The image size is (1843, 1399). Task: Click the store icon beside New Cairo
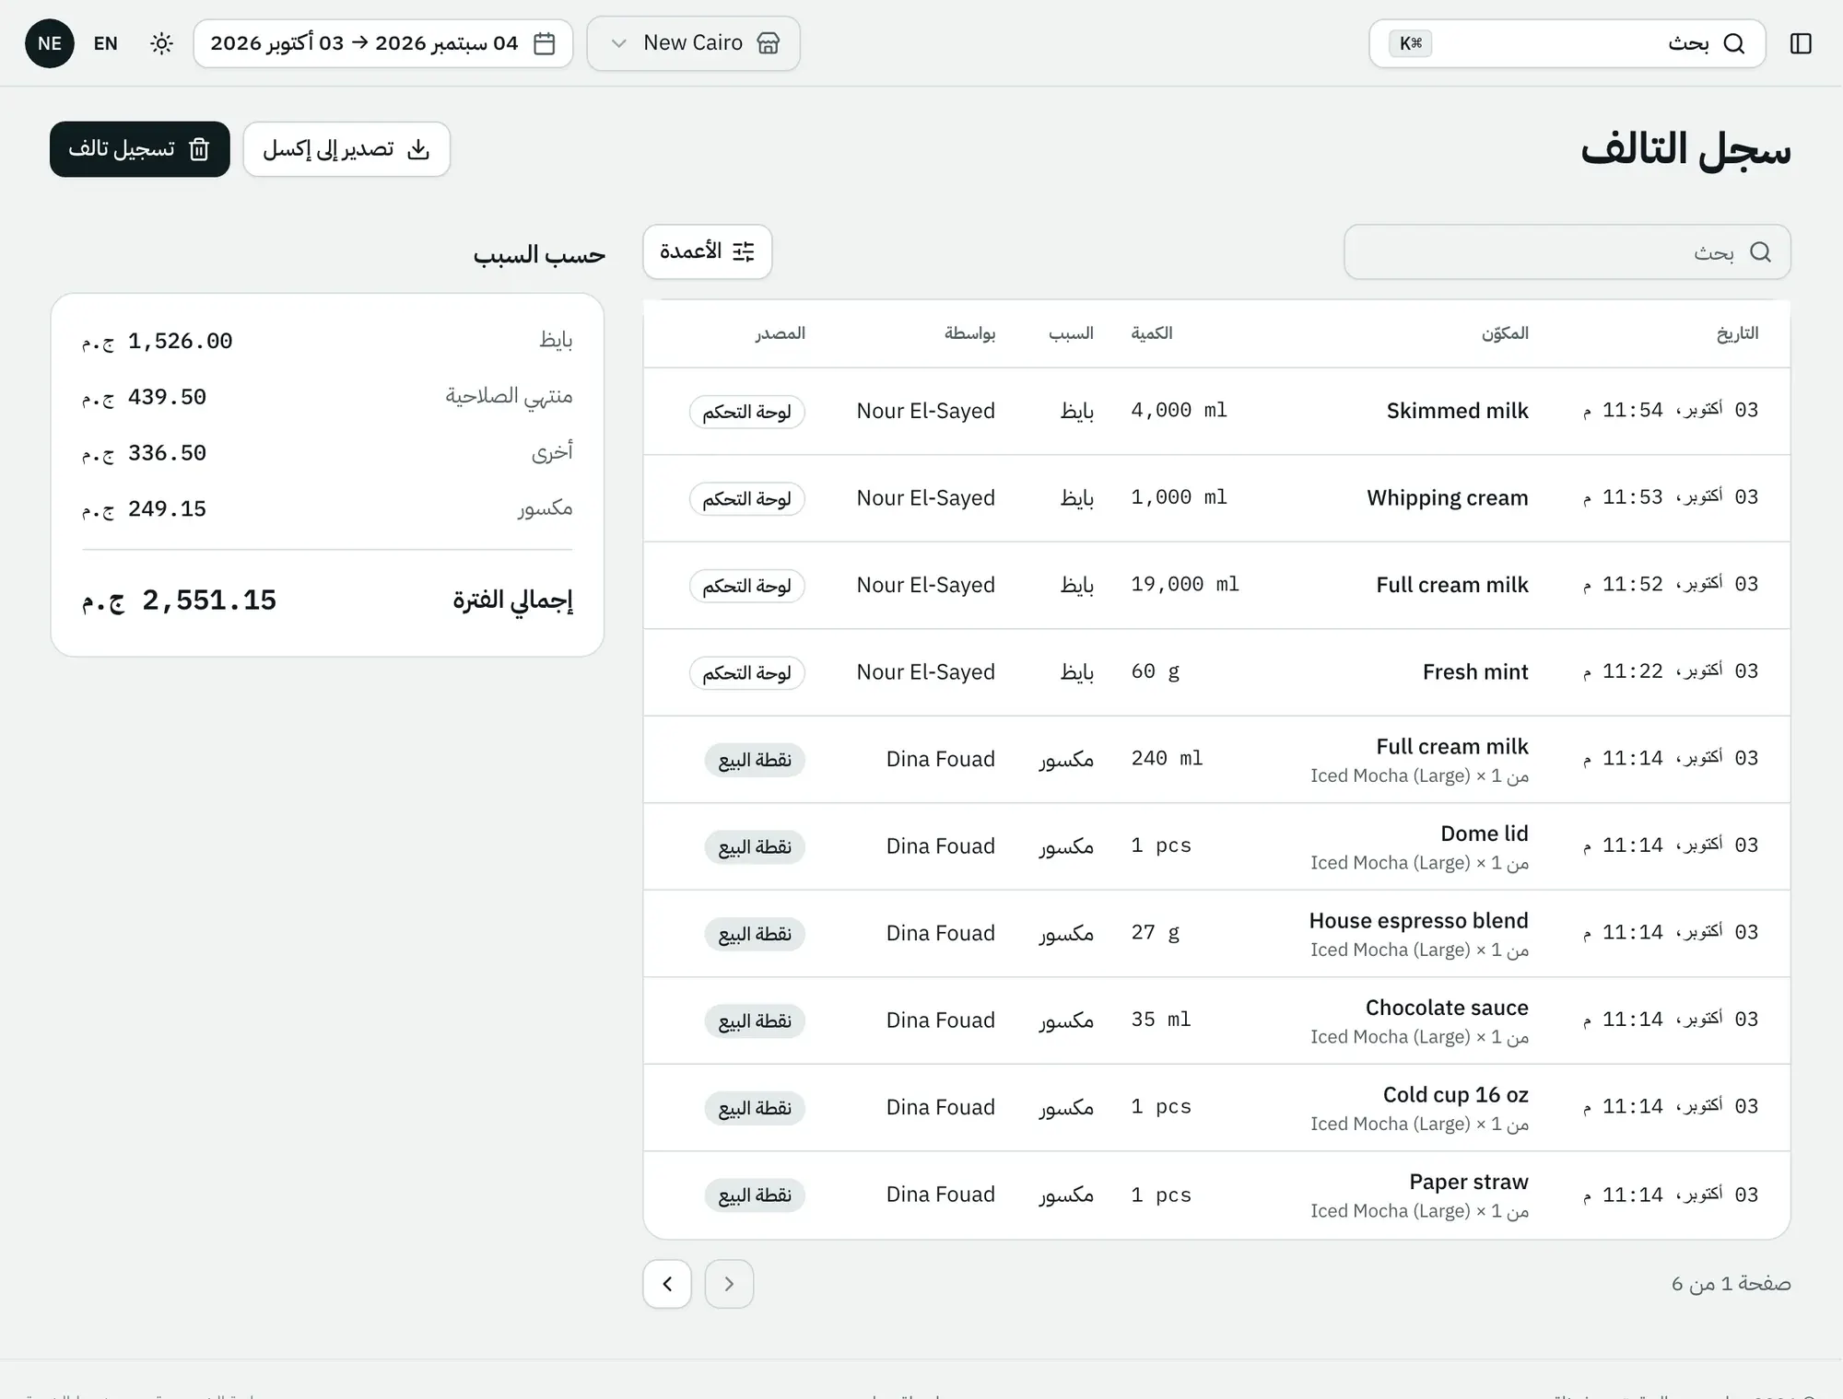pos(768,43)
